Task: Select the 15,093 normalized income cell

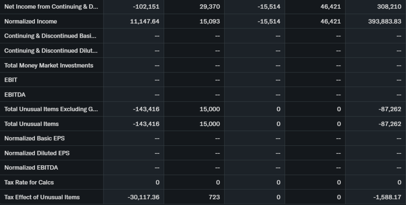Action: 210,21
